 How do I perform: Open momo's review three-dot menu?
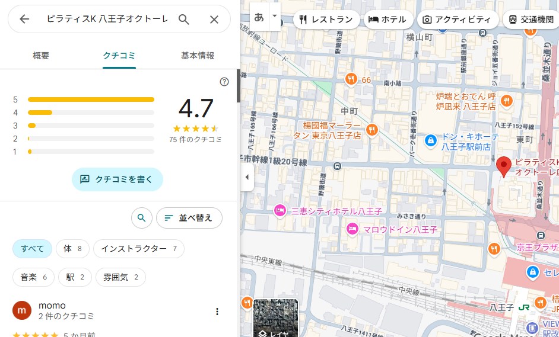coord(217,312)
